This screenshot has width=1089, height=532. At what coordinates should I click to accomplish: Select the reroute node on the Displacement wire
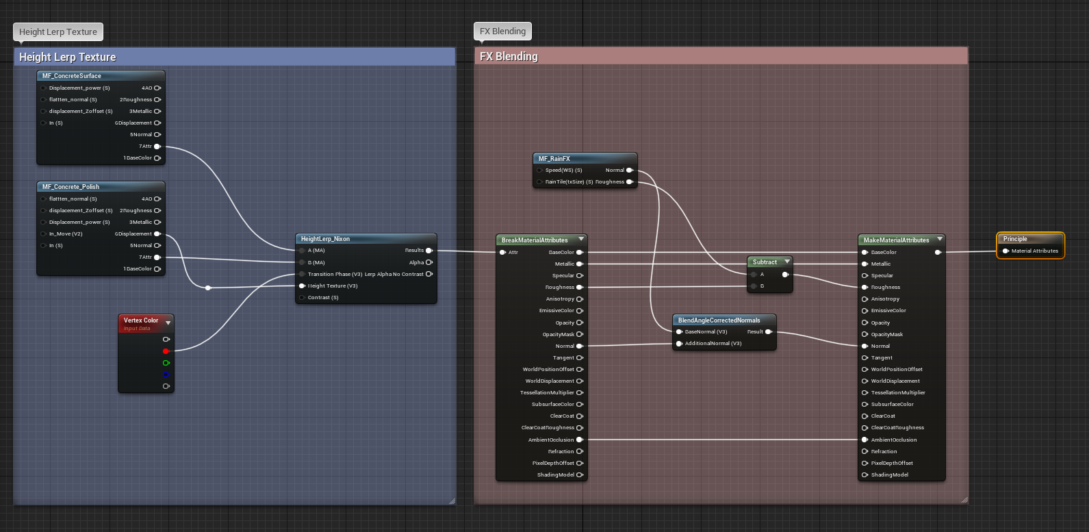[x=208, y=288]
